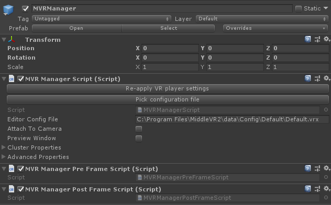Open MVR Manager Pre Frame Script help icon

(x=307, y=168)
